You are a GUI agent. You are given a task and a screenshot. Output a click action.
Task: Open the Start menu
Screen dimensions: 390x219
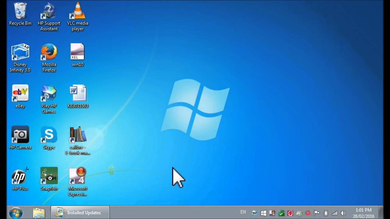coord(15,213)
